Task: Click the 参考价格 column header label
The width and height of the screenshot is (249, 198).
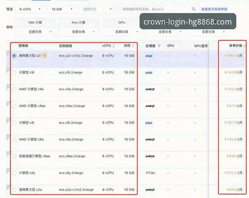Action: (x=236, y=46)
